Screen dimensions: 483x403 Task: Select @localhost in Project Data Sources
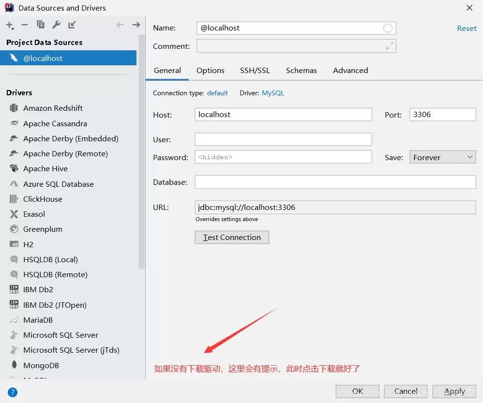point(68,58)
